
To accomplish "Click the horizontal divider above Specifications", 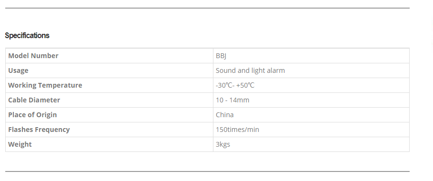I will click(207, 8).
